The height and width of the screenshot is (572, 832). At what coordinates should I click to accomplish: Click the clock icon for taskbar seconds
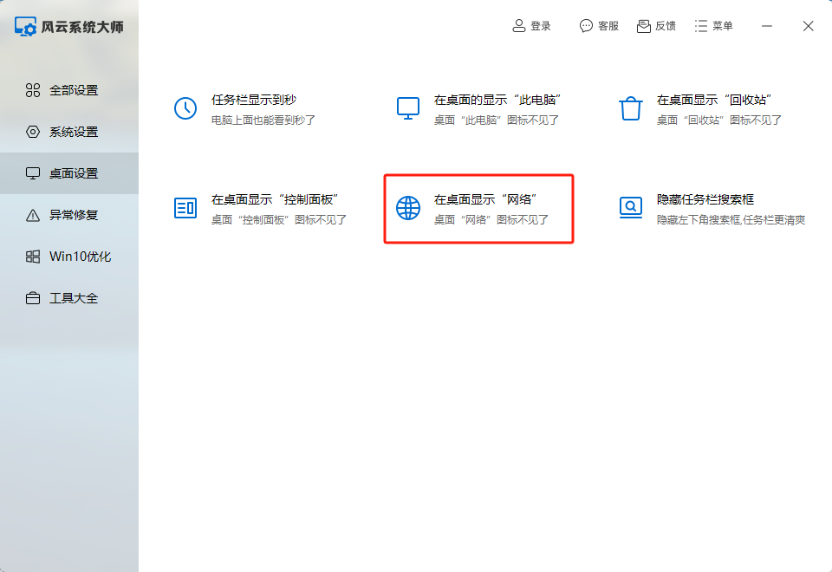point(185,108)
